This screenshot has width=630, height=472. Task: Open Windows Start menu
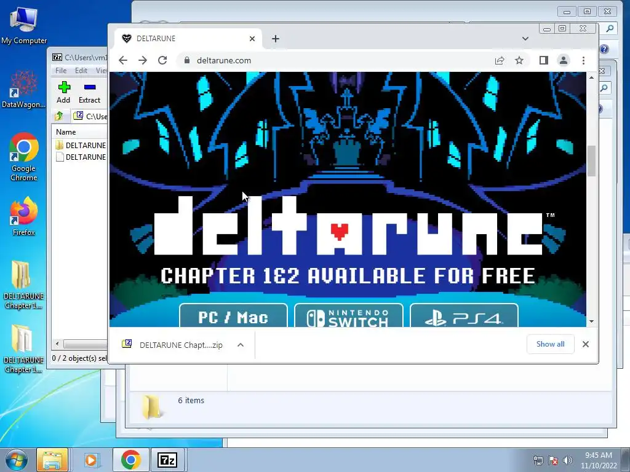click(16, 460)
